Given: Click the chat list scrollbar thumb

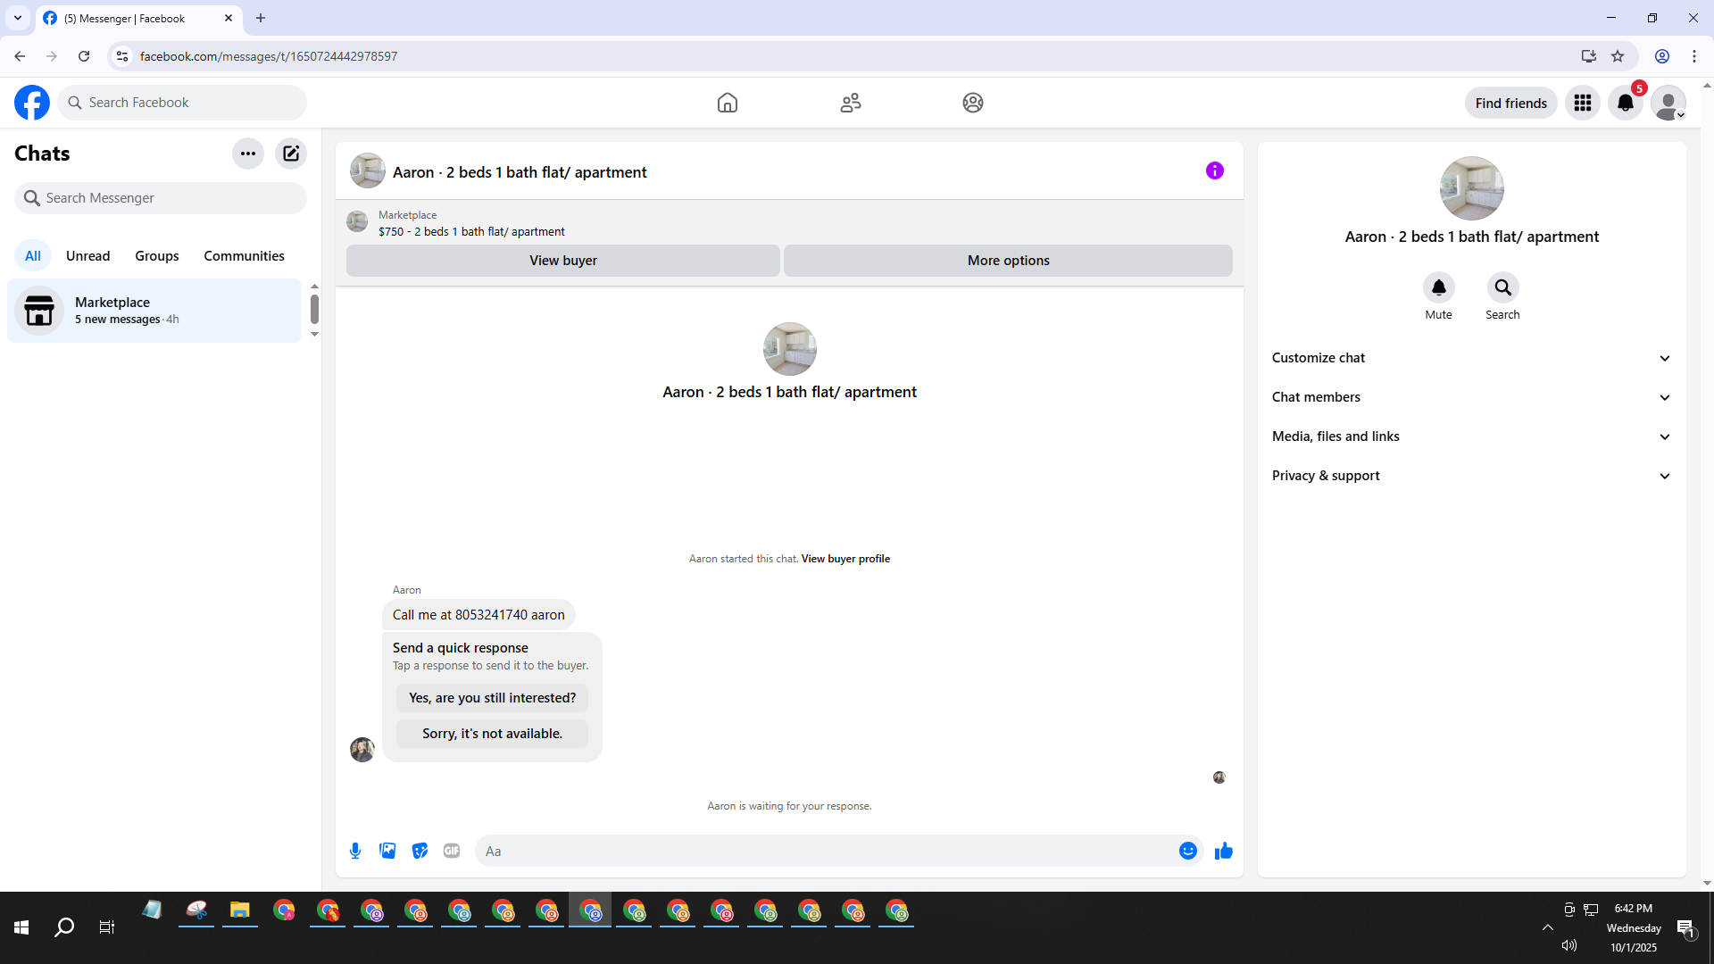Looking at the screenshot, I should click(314, 309).
